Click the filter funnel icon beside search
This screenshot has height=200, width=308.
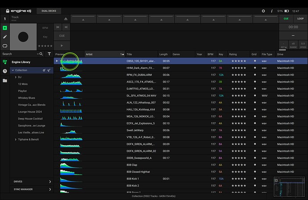49,54
